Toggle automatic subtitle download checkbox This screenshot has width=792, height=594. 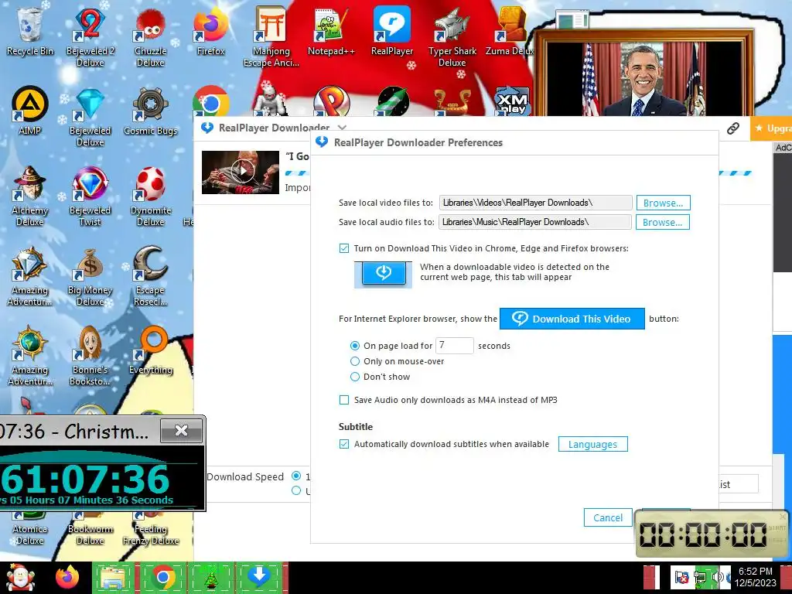click(344, 444)
